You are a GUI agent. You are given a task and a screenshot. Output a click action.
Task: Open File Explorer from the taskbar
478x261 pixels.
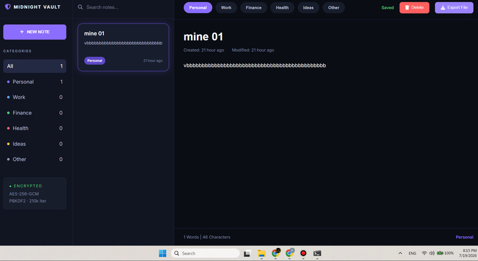[x=262, y=253]
